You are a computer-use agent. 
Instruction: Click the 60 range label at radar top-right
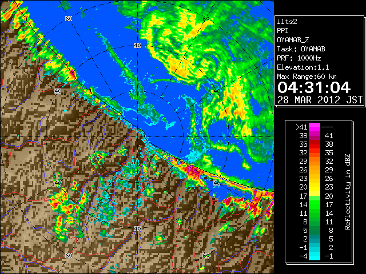(206, 18)
